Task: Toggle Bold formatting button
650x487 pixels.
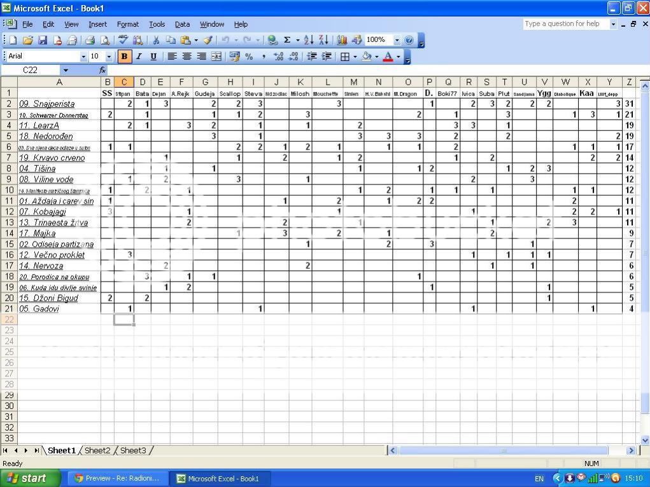Action: [124, 57]
